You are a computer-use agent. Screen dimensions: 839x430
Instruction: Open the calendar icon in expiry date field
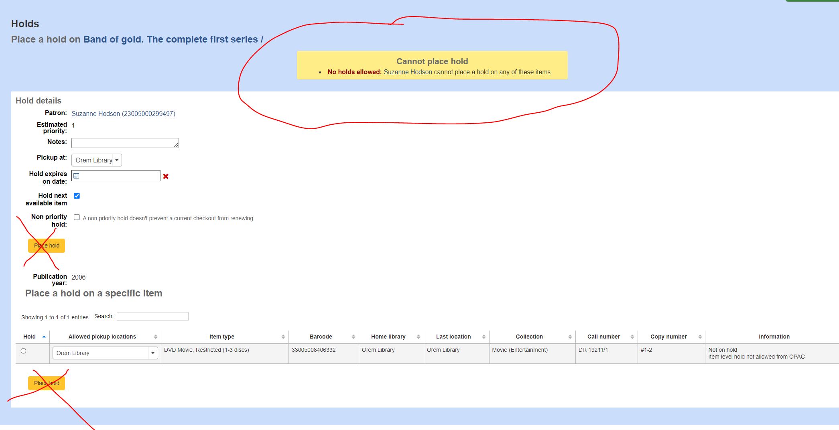[x=77, y=176]
